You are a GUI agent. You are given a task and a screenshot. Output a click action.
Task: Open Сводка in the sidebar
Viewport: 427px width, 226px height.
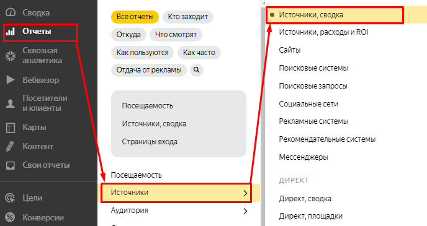point(36,12)
